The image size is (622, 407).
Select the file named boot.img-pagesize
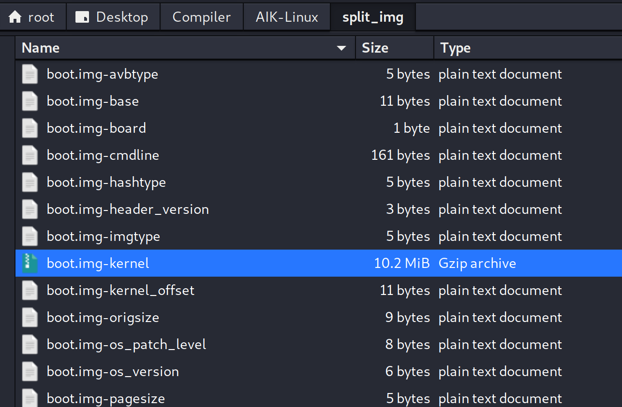click(106, 399)
